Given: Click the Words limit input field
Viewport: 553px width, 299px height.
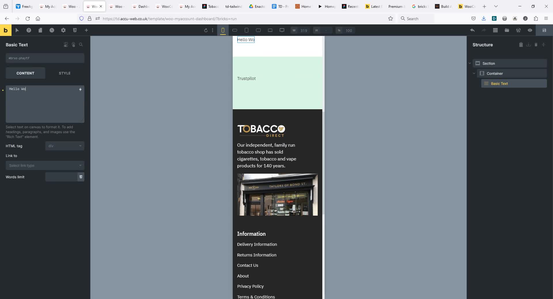Looking at the screenshot, I should coord(61,177).
